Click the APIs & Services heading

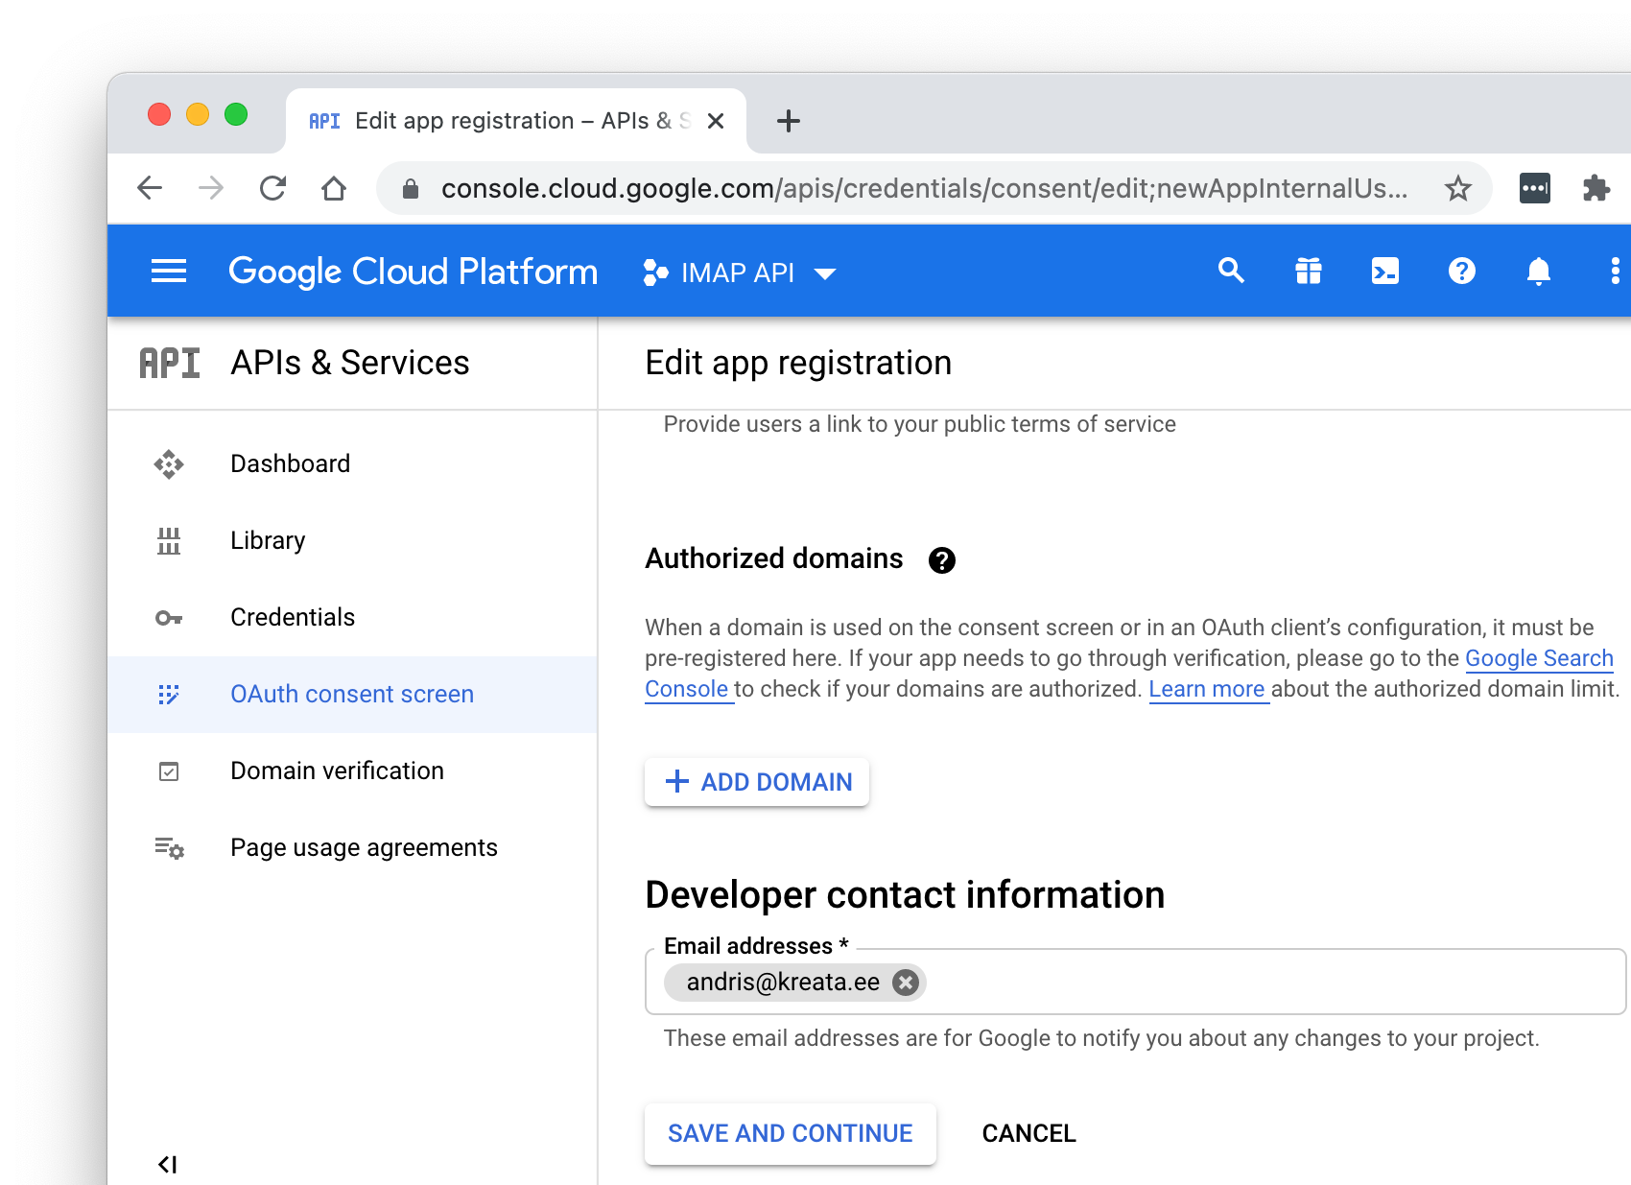(350, 363)
